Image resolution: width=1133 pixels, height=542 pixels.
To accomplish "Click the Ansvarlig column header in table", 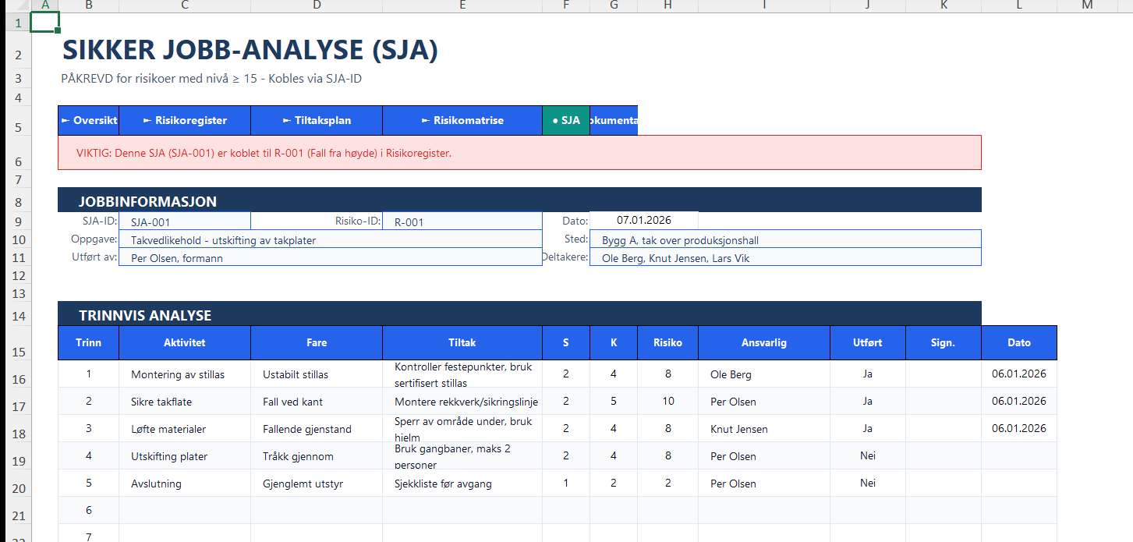I will pos(764,343).
